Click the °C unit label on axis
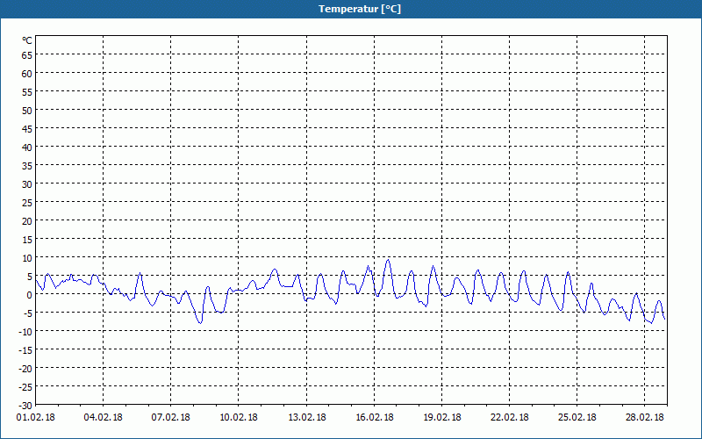 click(27, 40)
